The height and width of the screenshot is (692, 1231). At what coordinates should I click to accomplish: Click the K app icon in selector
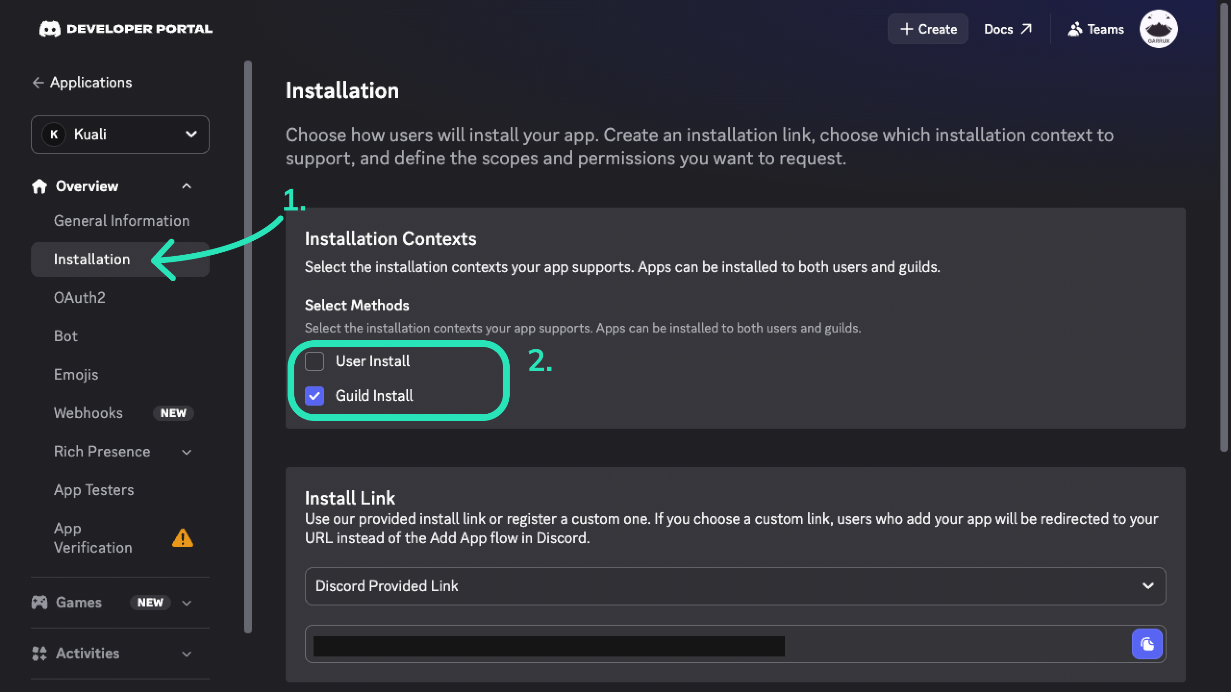click(54, 134)
